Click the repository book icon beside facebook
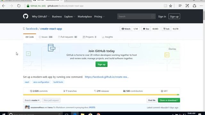This screenshot has height=115, width=205. [24, 28]
